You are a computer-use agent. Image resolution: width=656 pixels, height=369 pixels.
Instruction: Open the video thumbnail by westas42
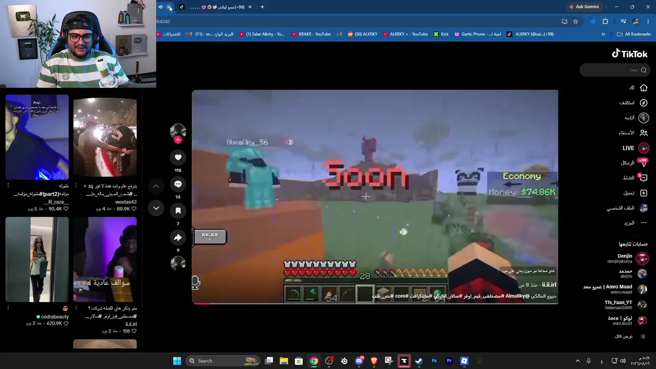click(105, 137)
